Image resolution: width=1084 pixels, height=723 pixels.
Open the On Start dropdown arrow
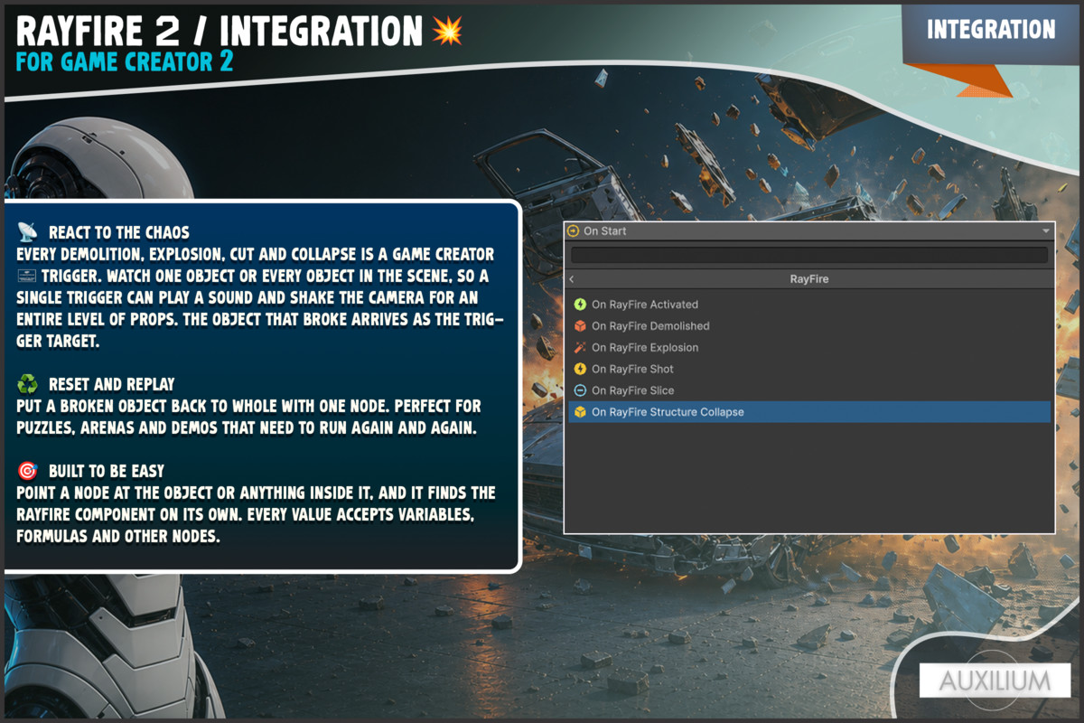click(1046, 231)
